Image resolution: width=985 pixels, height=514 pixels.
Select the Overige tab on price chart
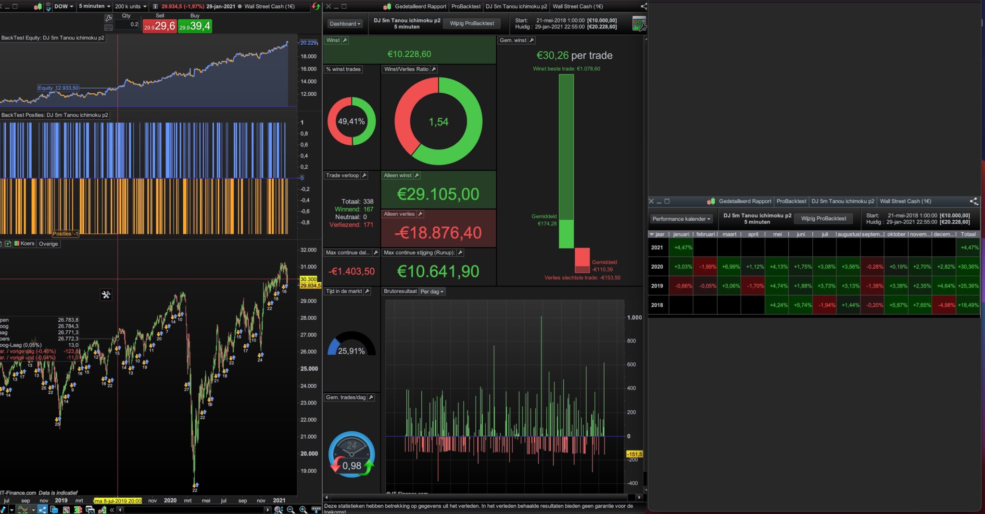[48, 244]
